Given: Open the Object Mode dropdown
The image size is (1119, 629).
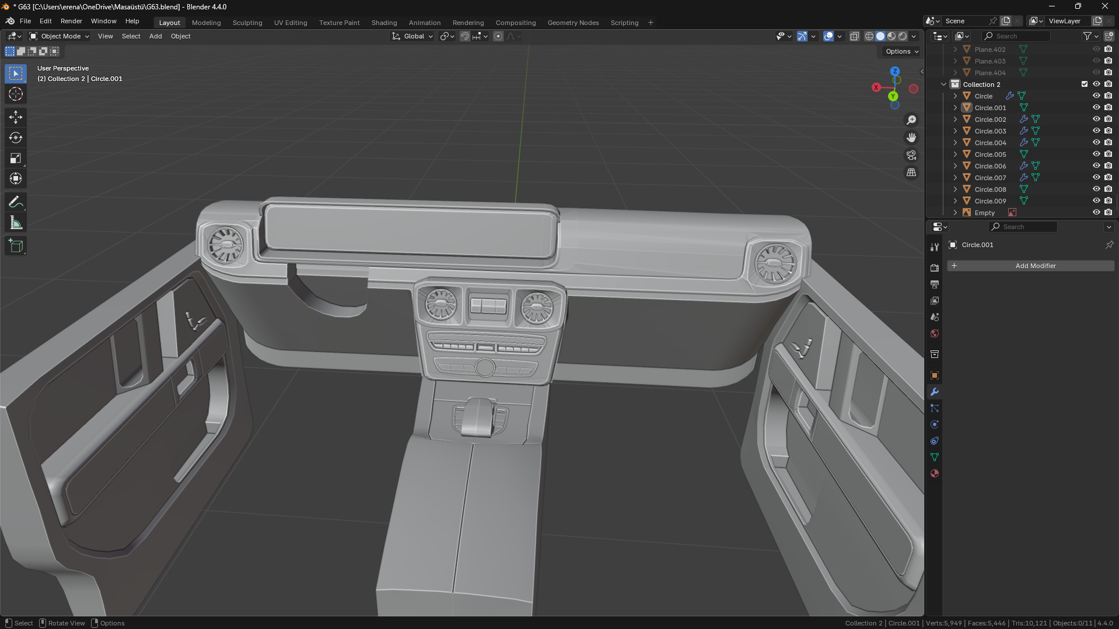Looking at the screenshot, I should click(x=60, y=36).
